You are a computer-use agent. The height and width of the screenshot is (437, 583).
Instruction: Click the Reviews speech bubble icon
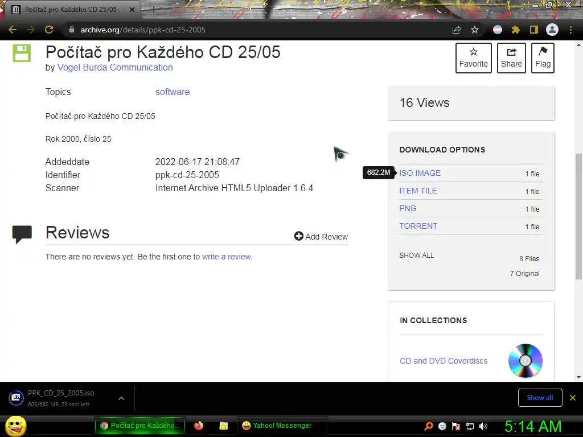[22, 234]
